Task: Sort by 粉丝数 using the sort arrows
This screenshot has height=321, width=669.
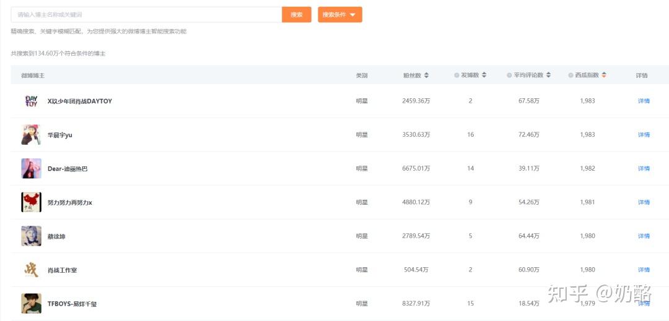Action: tap(426, 75)
